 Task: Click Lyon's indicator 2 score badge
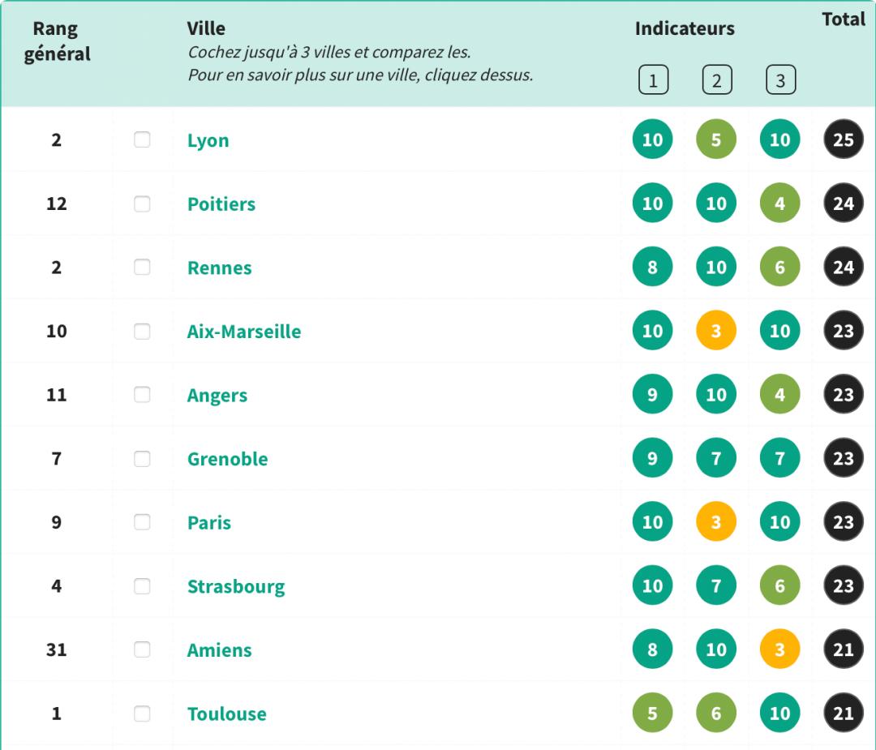716,140
